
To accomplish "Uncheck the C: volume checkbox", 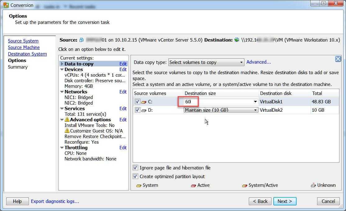I will (x=137, y=102).
